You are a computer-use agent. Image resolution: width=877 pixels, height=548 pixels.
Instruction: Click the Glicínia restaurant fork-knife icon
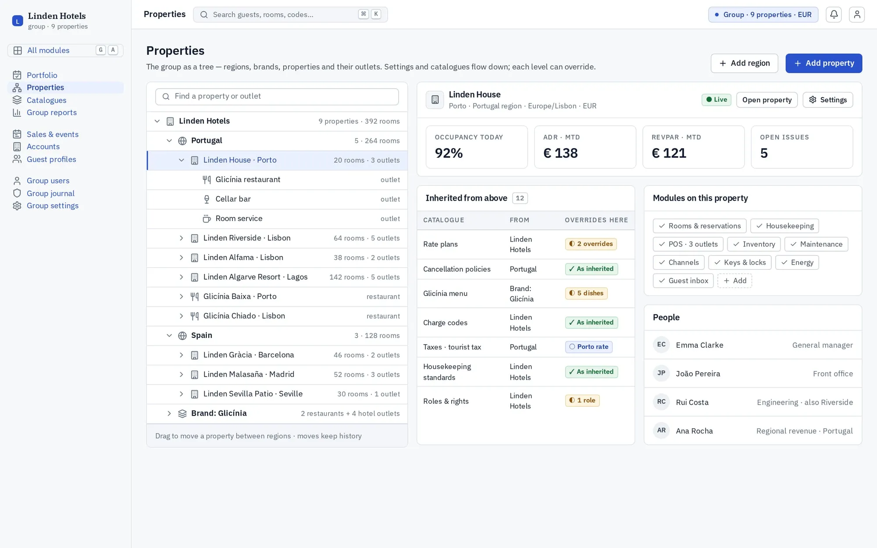pos(207,179)
